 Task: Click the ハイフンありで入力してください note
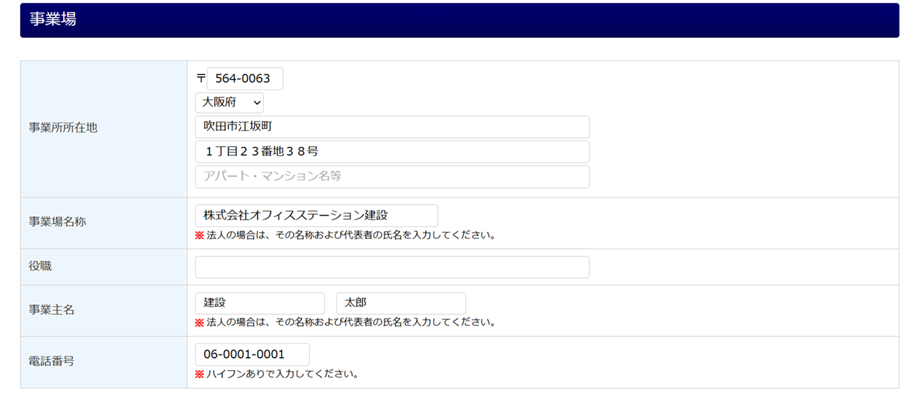(282, 374)
